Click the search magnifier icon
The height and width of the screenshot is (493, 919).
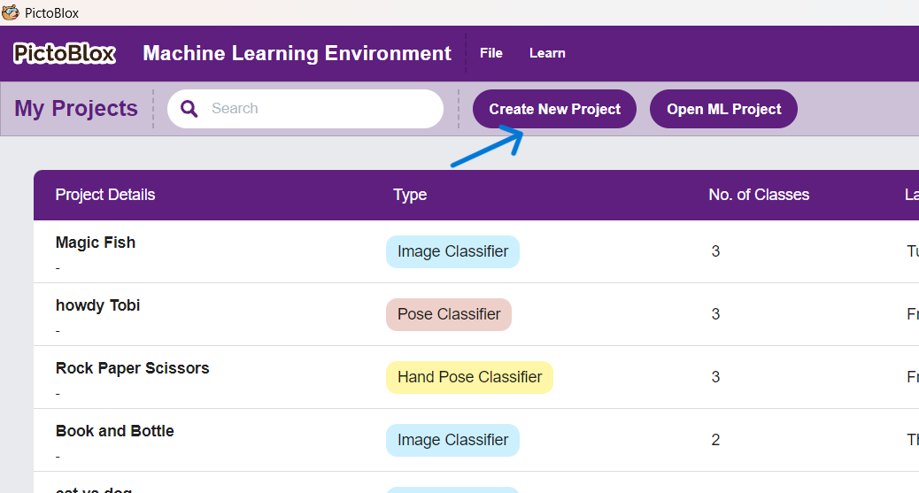(189, 109)
